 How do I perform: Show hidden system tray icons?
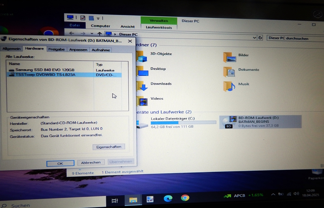(273, 194)
